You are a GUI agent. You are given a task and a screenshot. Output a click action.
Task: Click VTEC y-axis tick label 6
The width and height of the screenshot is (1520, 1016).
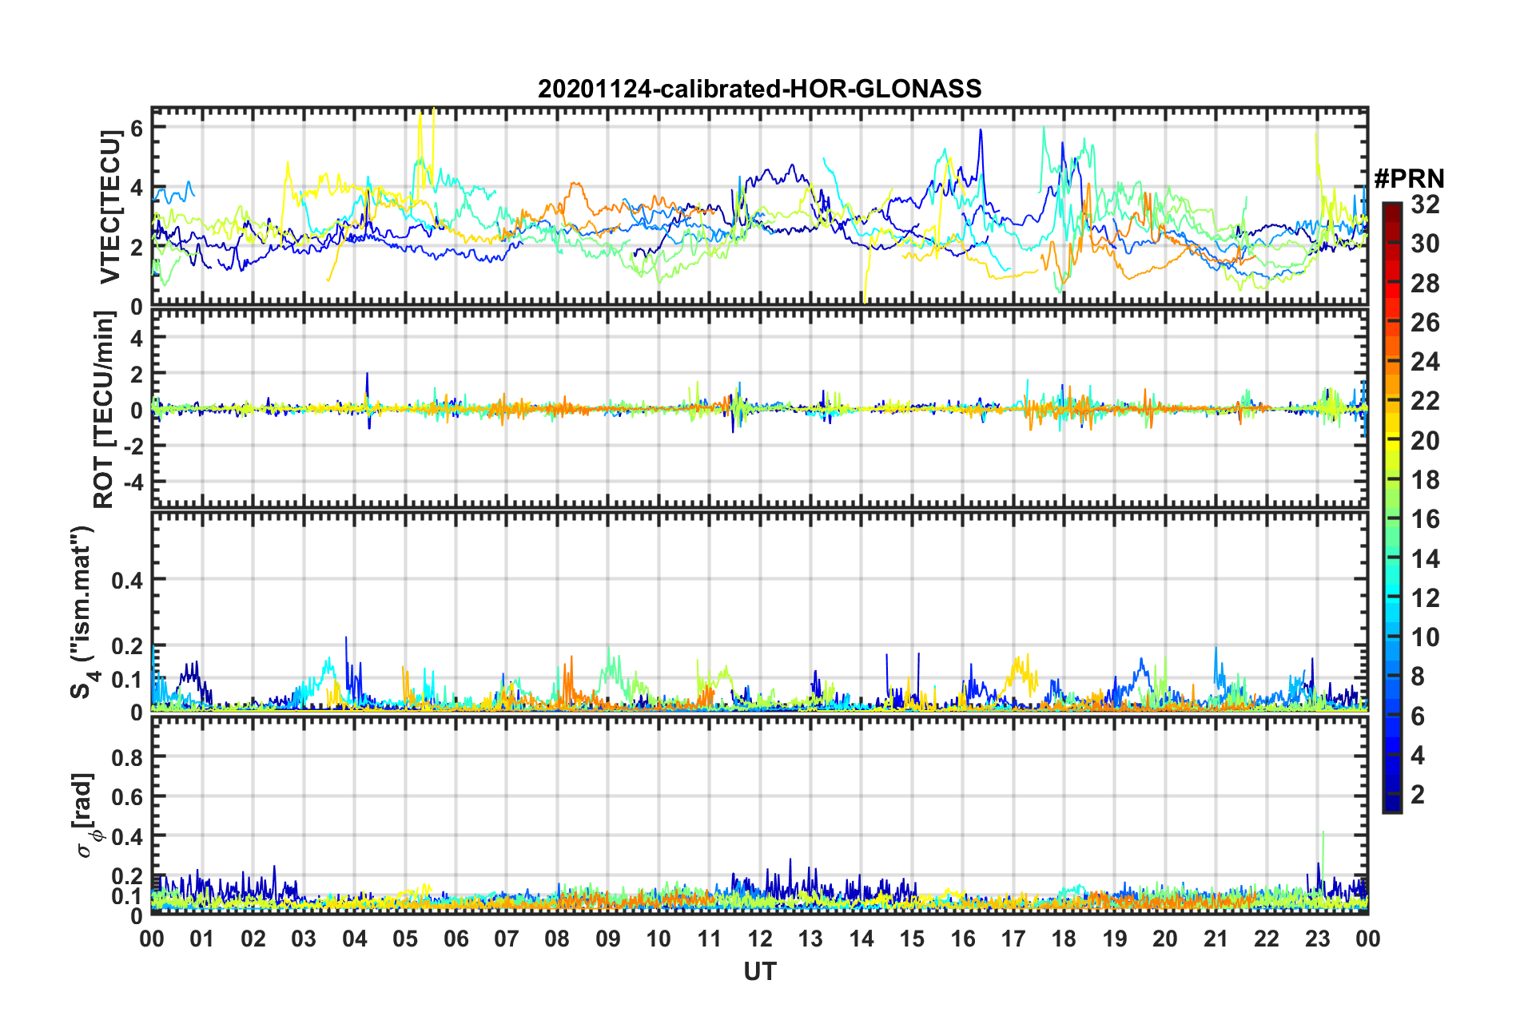coord(137,129)
